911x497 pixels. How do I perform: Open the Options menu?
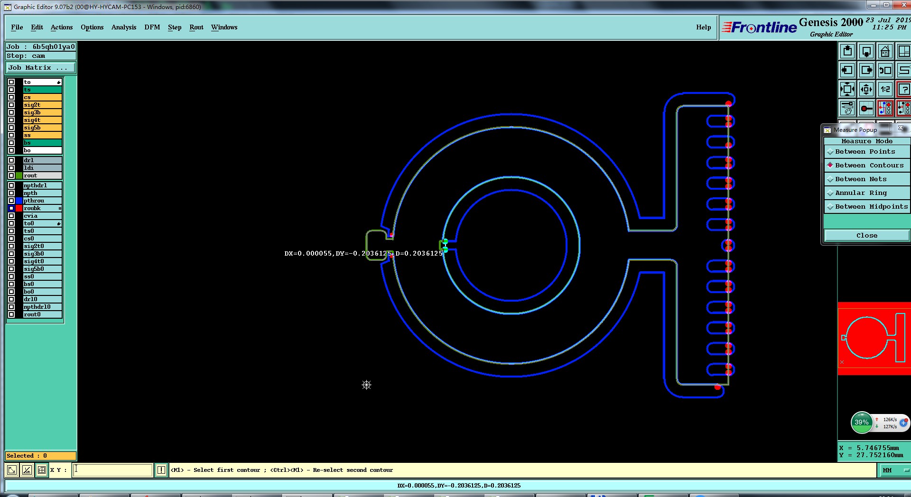tap(92, 27)
